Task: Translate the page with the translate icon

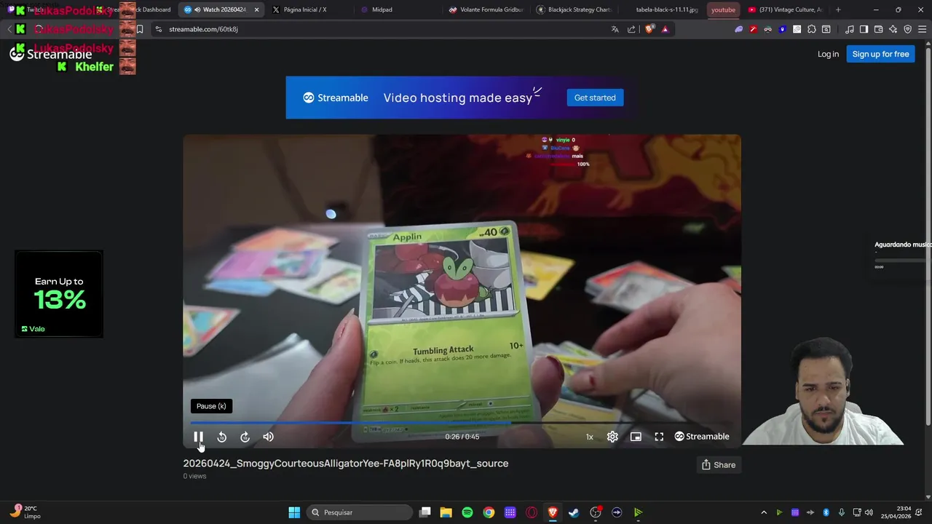Action: tap(615, 29)
